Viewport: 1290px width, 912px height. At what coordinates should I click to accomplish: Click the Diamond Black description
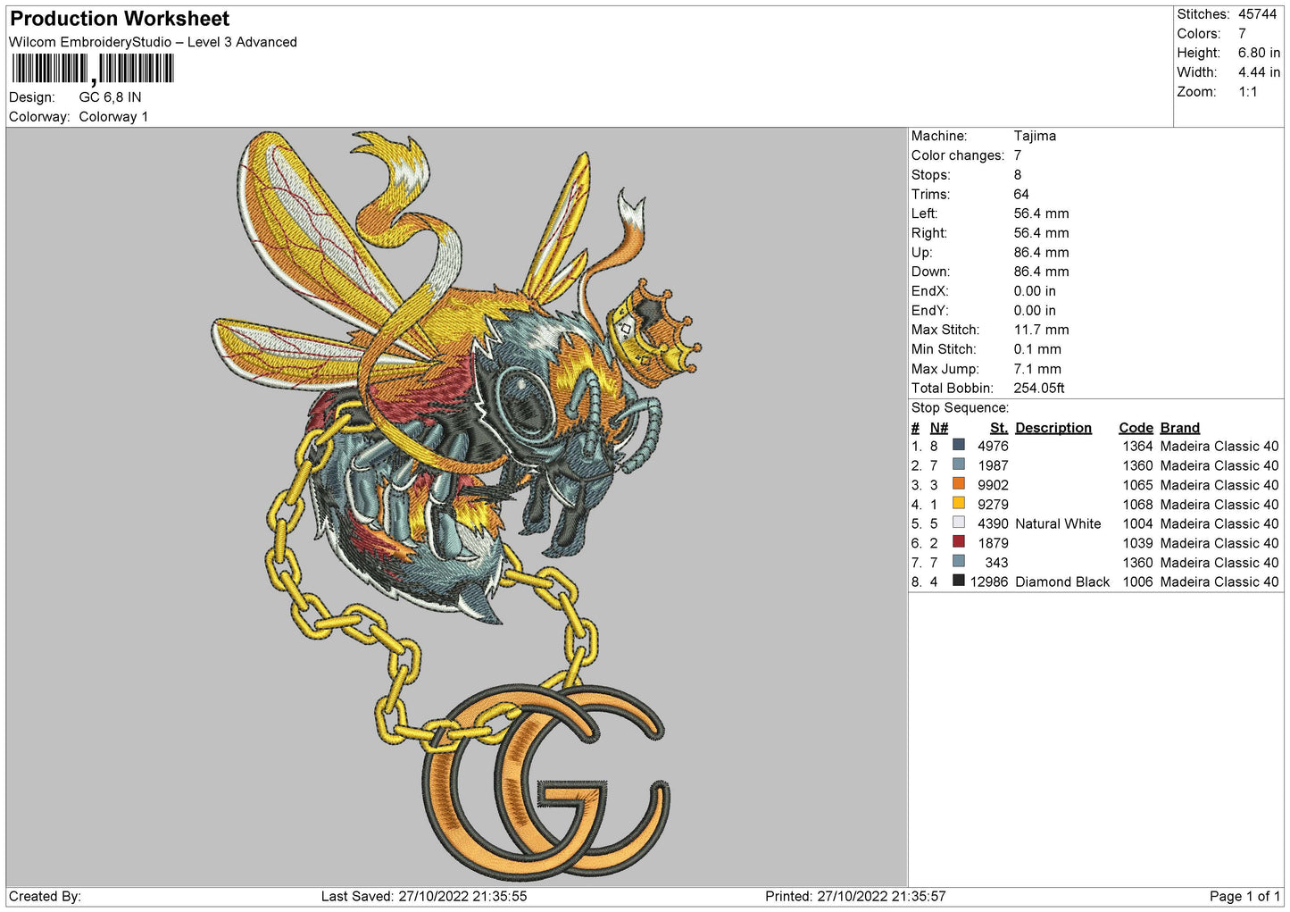tap(1062, 582)
